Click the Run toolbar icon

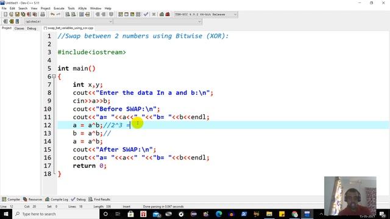point(126,15)
